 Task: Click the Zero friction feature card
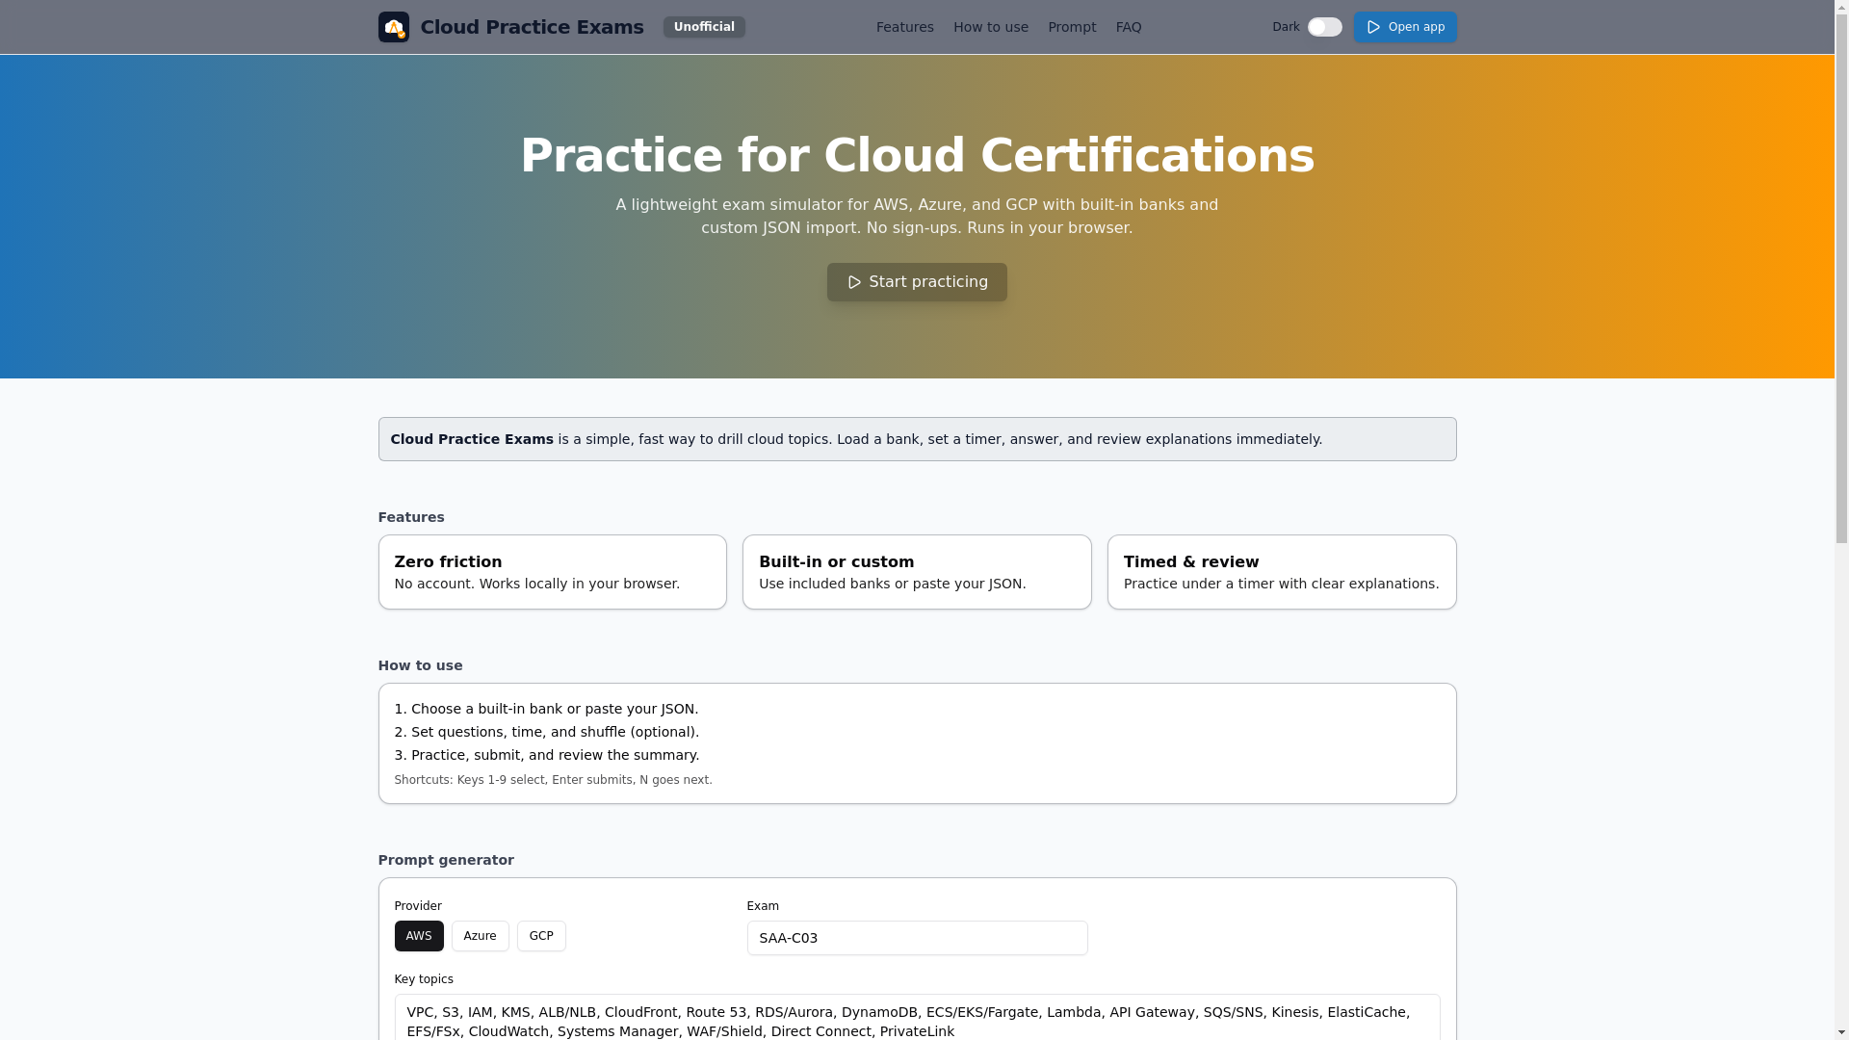click(x=552, y=572)
